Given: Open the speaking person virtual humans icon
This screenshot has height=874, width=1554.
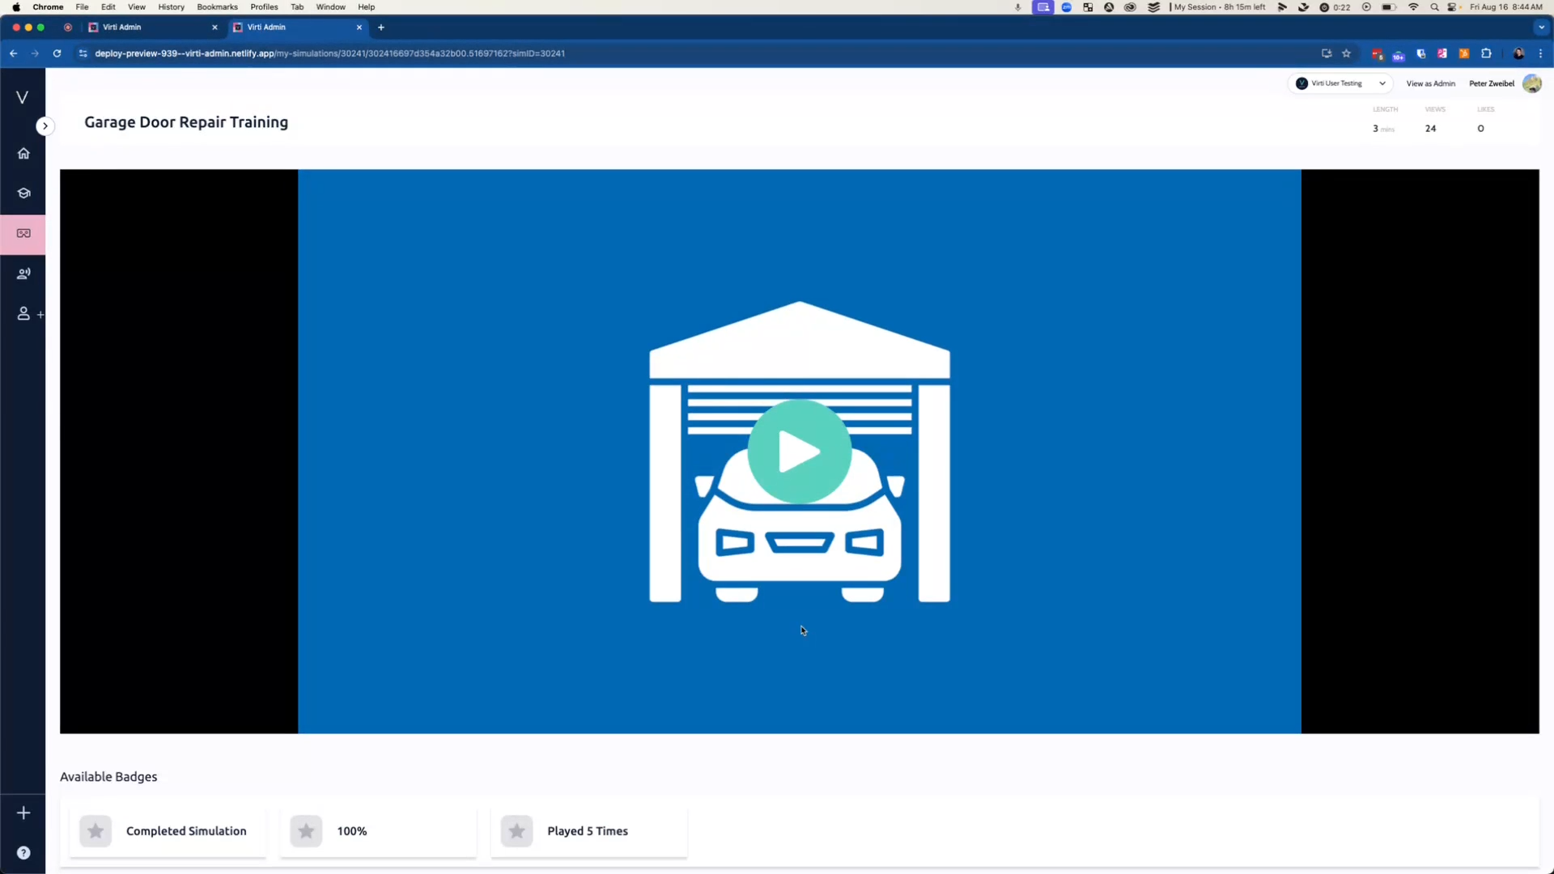Looking at the screenshot, I should (23, 274).
